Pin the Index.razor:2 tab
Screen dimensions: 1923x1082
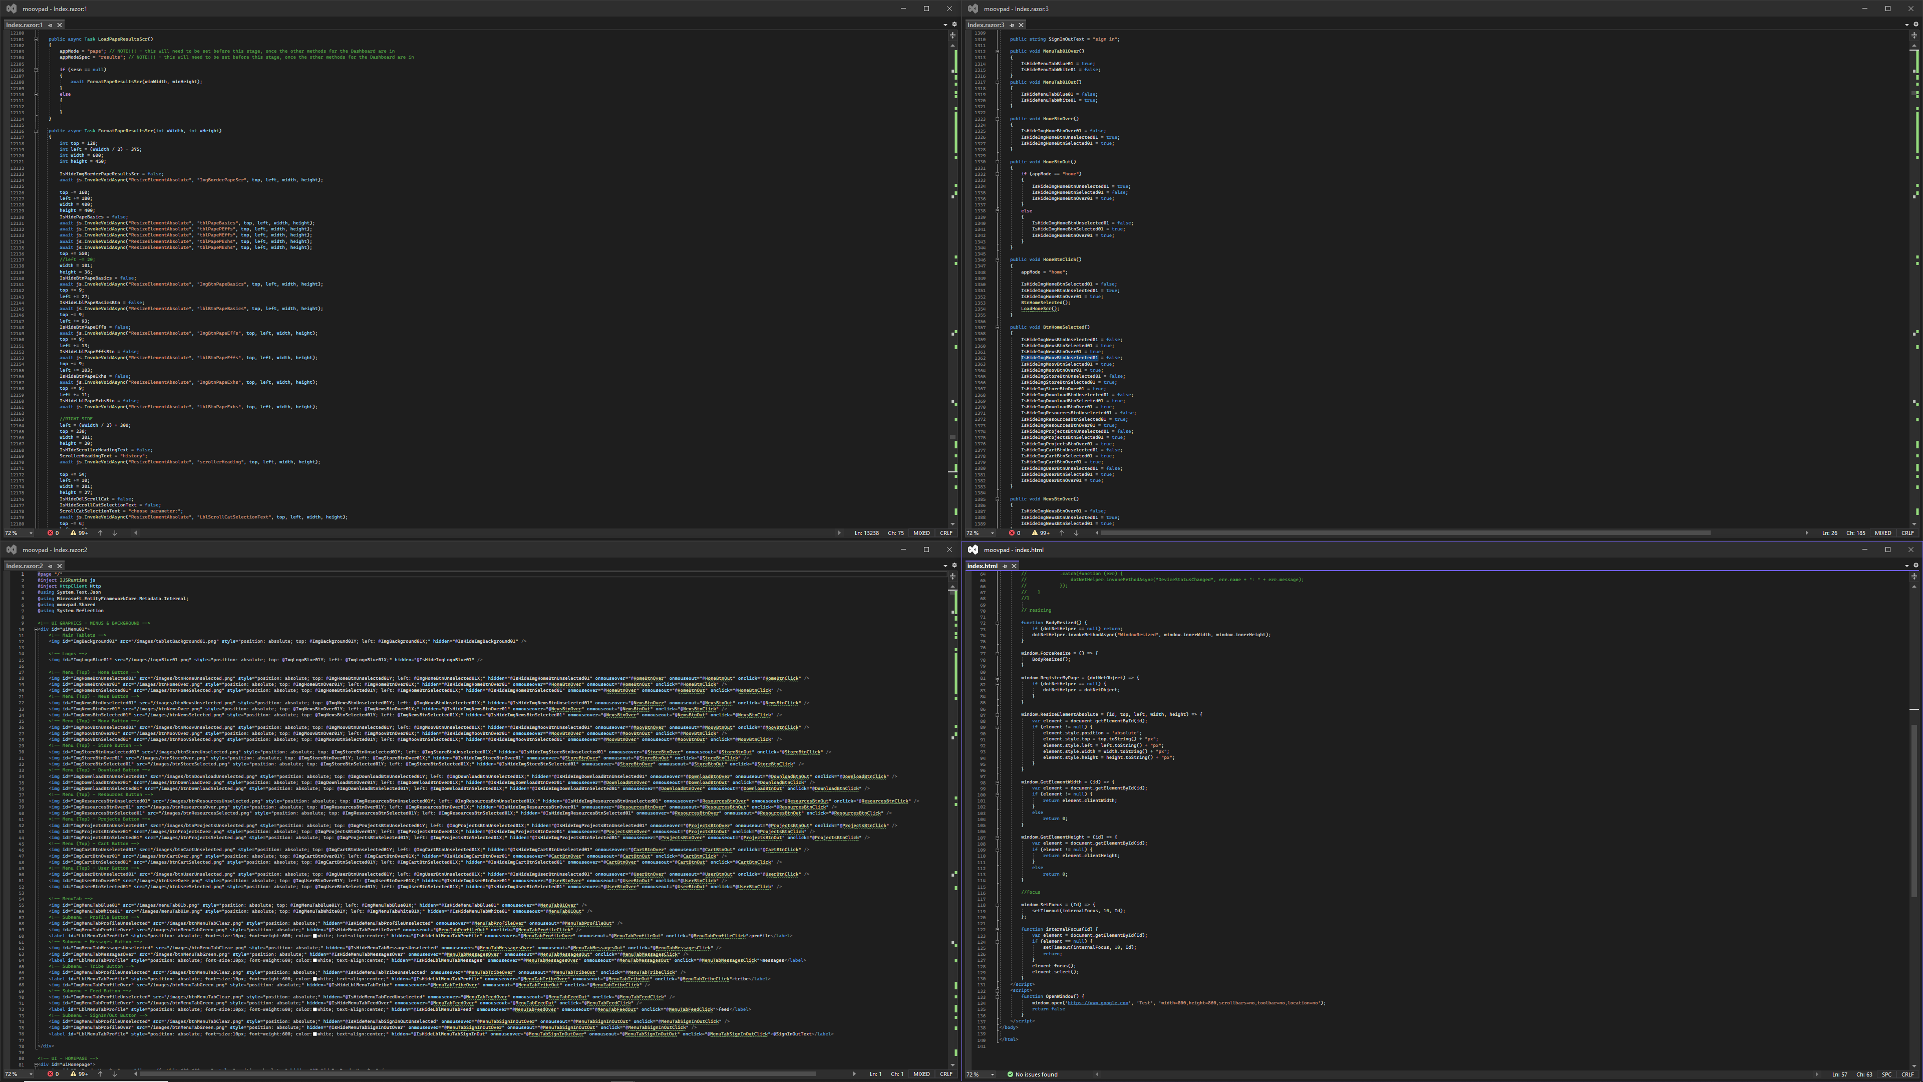pyautogui.click(x=51, y=566)
